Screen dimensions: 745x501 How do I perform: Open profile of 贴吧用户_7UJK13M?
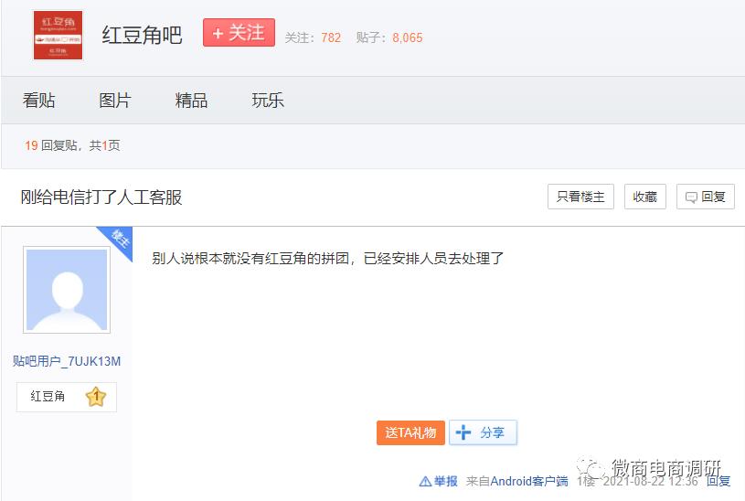click(67, 361)
